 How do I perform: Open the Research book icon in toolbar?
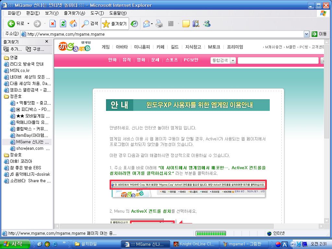point(196,24)
